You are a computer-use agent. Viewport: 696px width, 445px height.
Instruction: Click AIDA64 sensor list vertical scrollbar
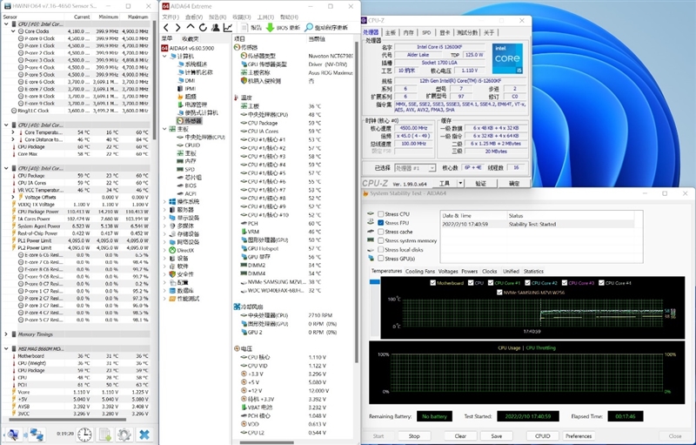(x=356, y=202)
